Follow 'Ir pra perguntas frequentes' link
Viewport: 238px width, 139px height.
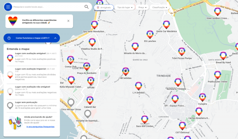pos(40,127)
